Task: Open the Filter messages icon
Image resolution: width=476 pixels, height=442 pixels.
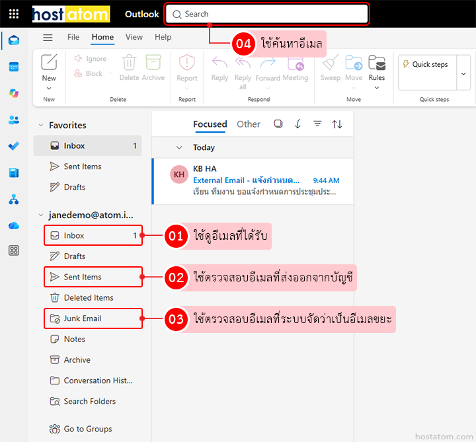Action: coord(317,124)
